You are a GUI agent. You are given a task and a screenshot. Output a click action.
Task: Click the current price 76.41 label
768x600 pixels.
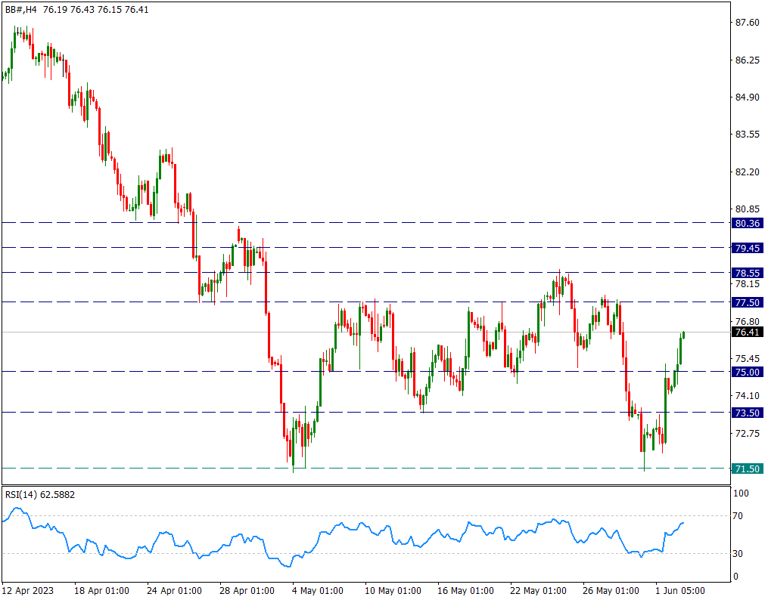click(747, 332)
